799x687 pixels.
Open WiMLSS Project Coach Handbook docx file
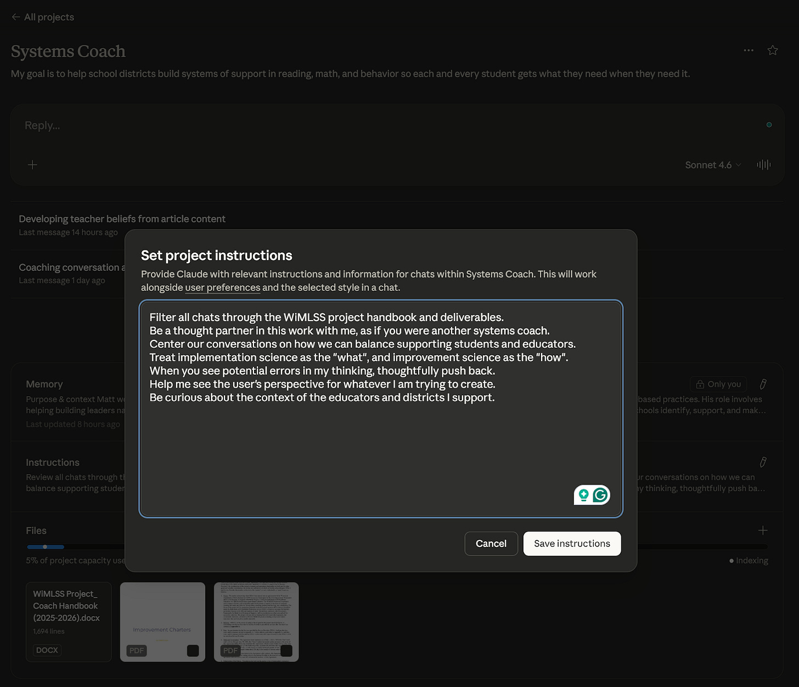click(x=69, y=622)
